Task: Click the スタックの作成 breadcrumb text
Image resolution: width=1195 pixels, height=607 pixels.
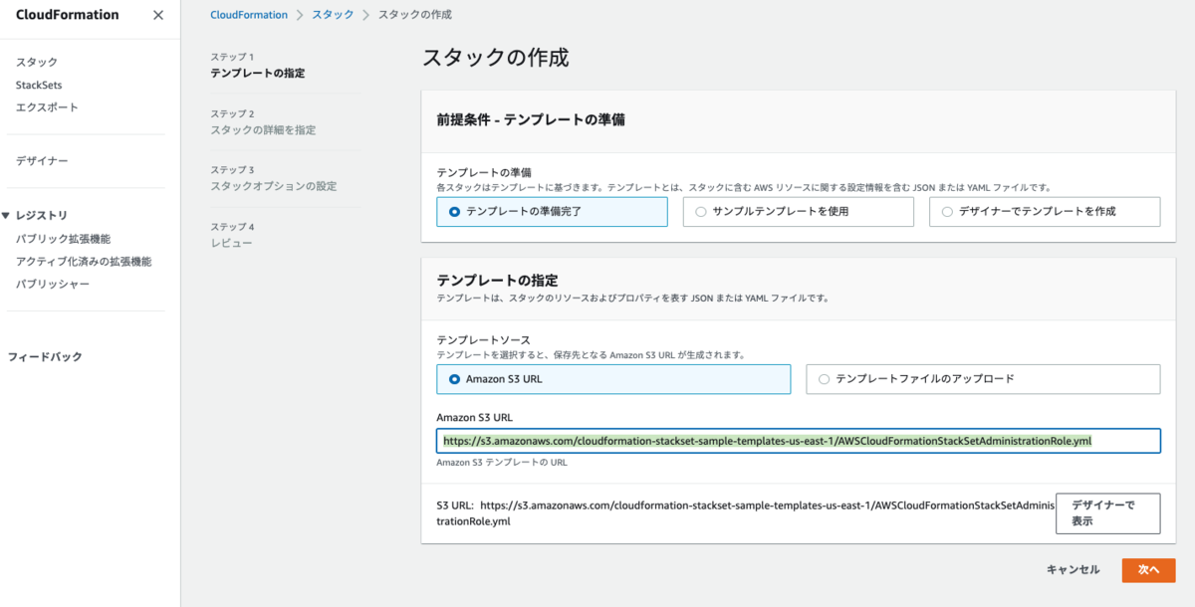Action: (414, 15)
